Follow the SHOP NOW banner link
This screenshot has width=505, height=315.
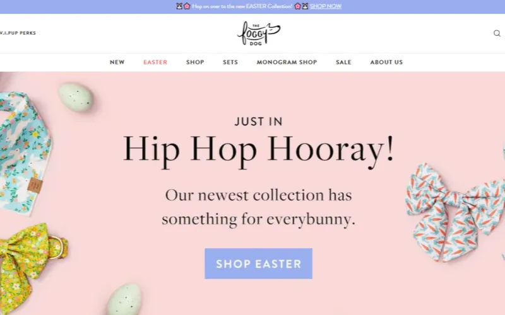[x=325, y=6]
